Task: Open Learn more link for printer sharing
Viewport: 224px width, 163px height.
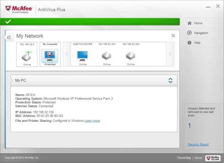Action: (92, 121)
